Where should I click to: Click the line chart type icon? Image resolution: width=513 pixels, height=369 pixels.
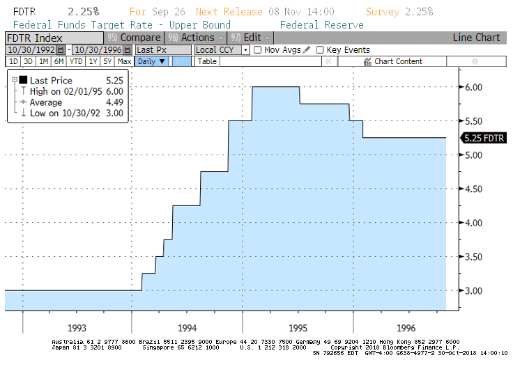click(181, 61)
